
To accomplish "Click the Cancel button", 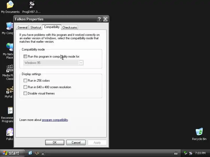I will 76,143.
